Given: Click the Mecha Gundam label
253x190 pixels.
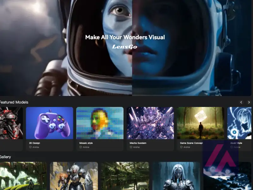Looking at the screenshot, I should (138, 143).
